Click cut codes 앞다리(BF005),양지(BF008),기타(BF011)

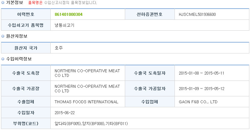(91, 124)
